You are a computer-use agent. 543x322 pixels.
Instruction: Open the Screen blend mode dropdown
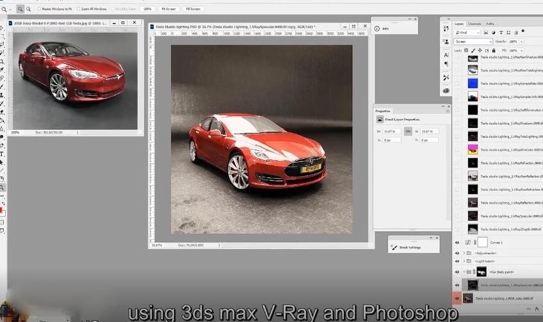coord(473,42)
